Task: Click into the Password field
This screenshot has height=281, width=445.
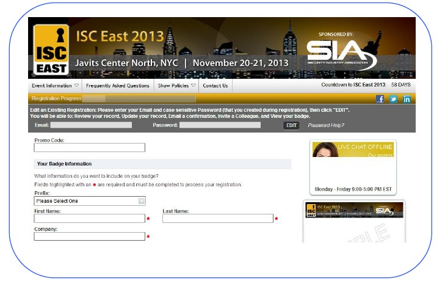Action: click(x=220, y=125)
